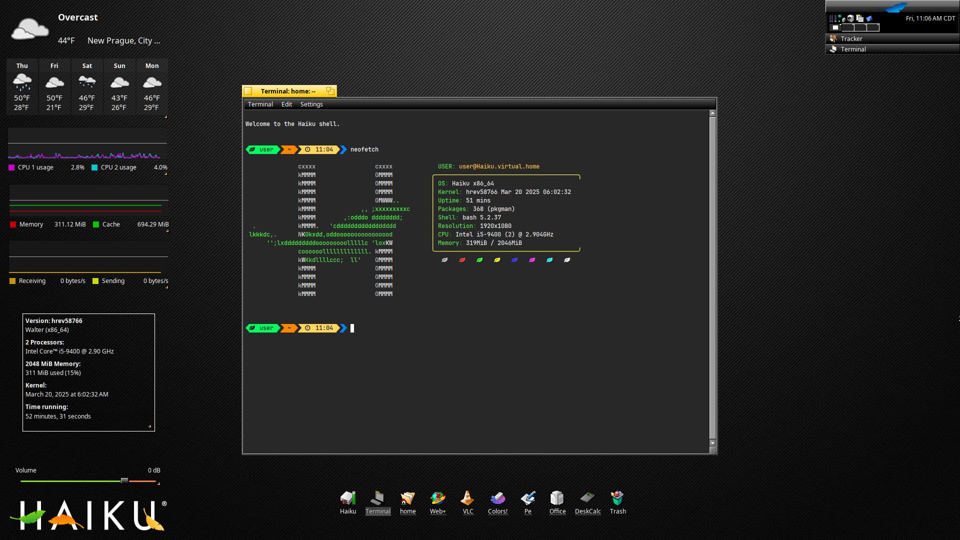Click 'Welcome to the Haiku shell.' line

[292, 124]
